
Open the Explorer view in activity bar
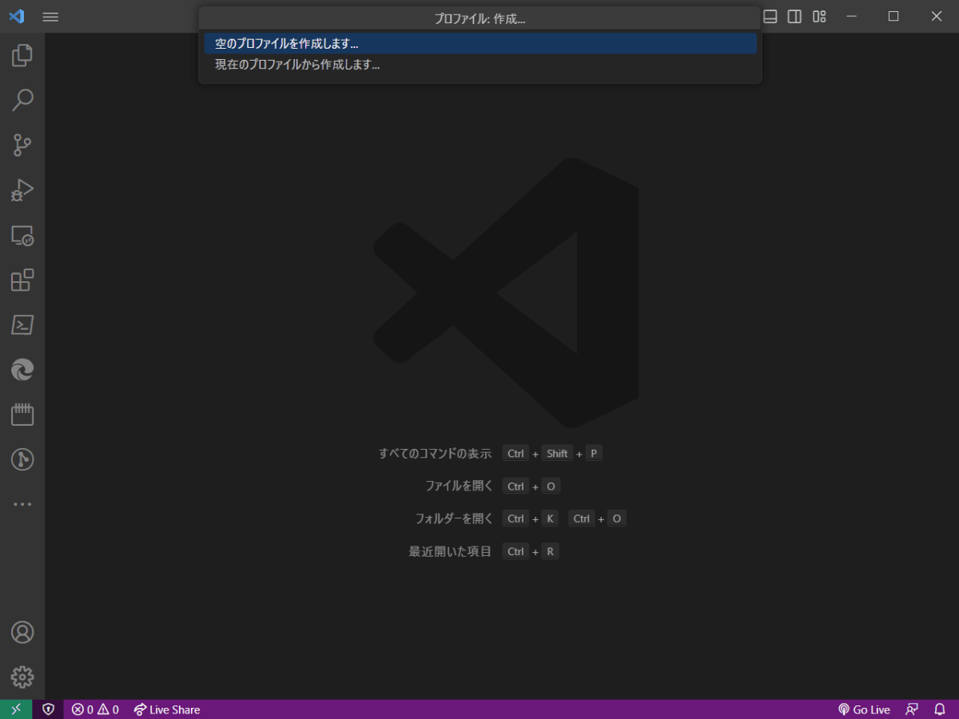click(22, 55)
